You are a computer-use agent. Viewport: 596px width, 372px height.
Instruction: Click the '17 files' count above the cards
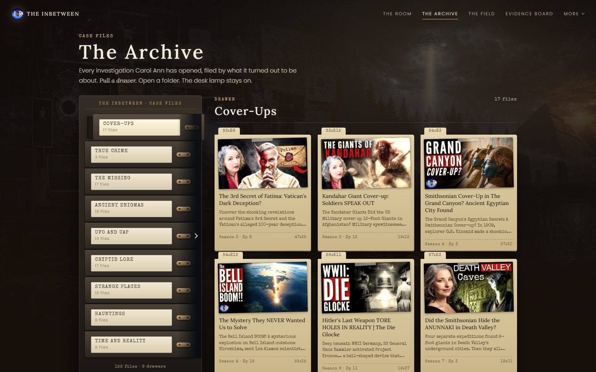(x=505, y=99)
